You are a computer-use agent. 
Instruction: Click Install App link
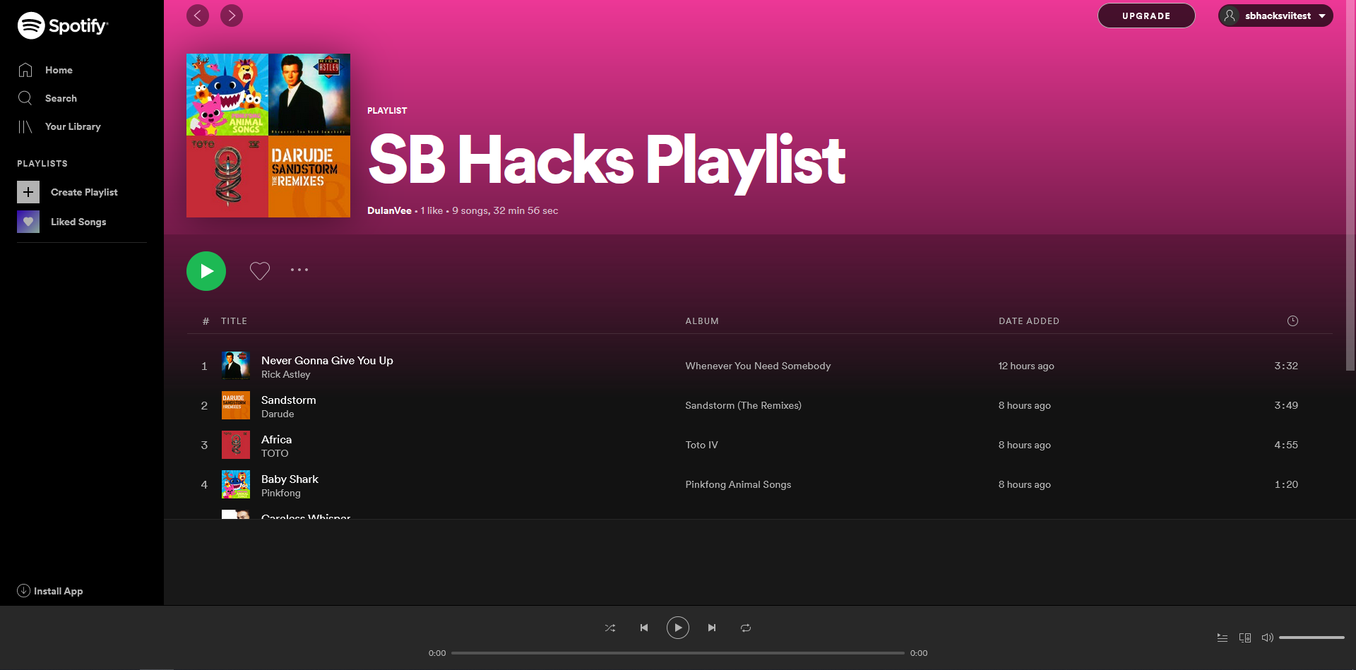(x=50, y=591)
